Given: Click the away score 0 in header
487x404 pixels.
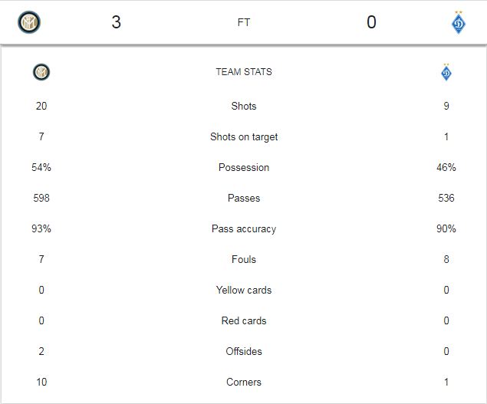Looking at the screenshot, I should point(371,22).
